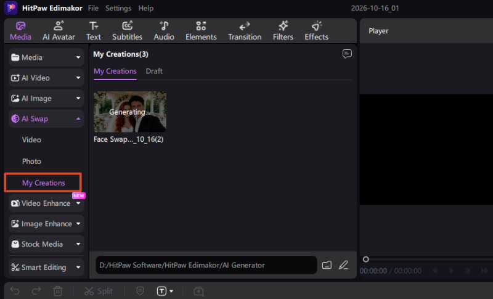The height and width of the screenshot is (299, 493).
Task: Click the text T tool icon
Action: pos(161,291)
